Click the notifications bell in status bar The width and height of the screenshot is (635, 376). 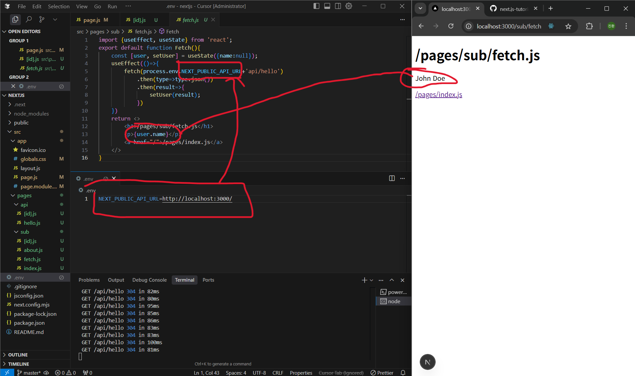coord(403,373)
